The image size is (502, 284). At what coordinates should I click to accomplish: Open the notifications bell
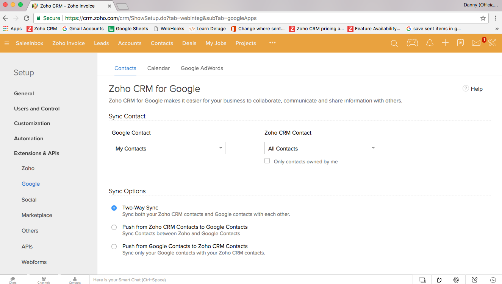(430, 43)
